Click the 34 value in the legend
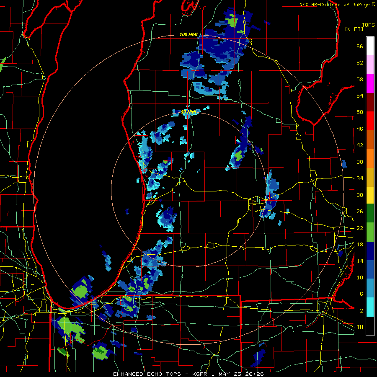 point(360,178)
